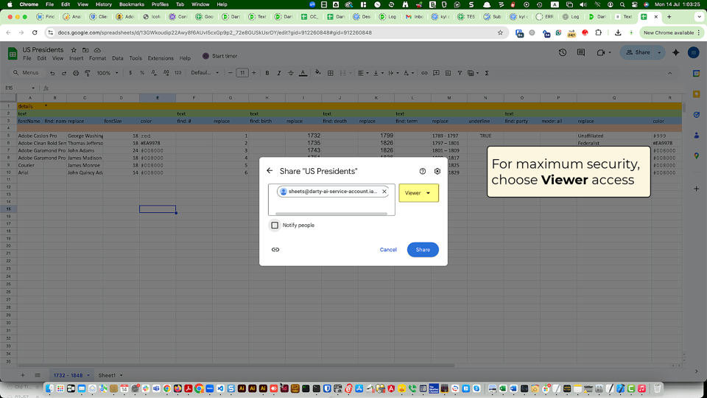Open the Insert menu
The image size is (707, 398).
pos(76,58)
